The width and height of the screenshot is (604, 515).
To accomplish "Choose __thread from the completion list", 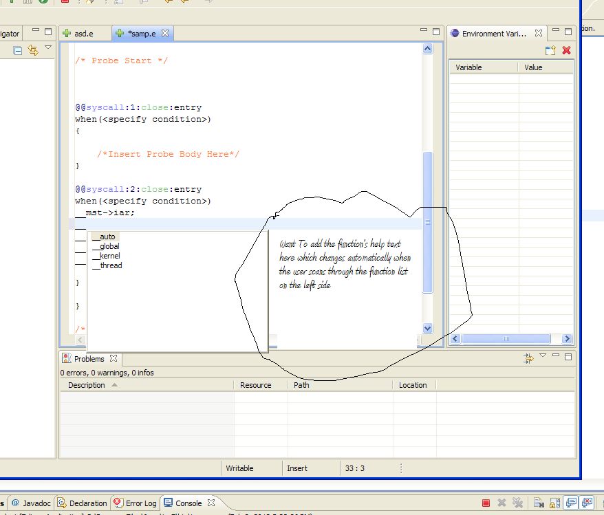I will (107, 265).
